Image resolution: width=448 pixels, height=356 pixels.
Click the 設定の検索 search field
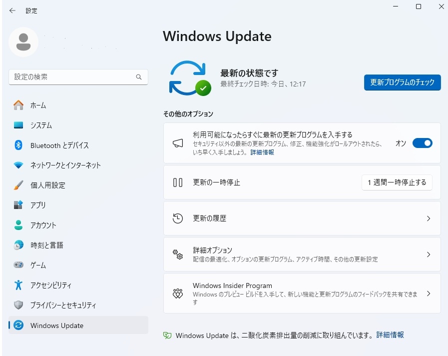point(78,77)
